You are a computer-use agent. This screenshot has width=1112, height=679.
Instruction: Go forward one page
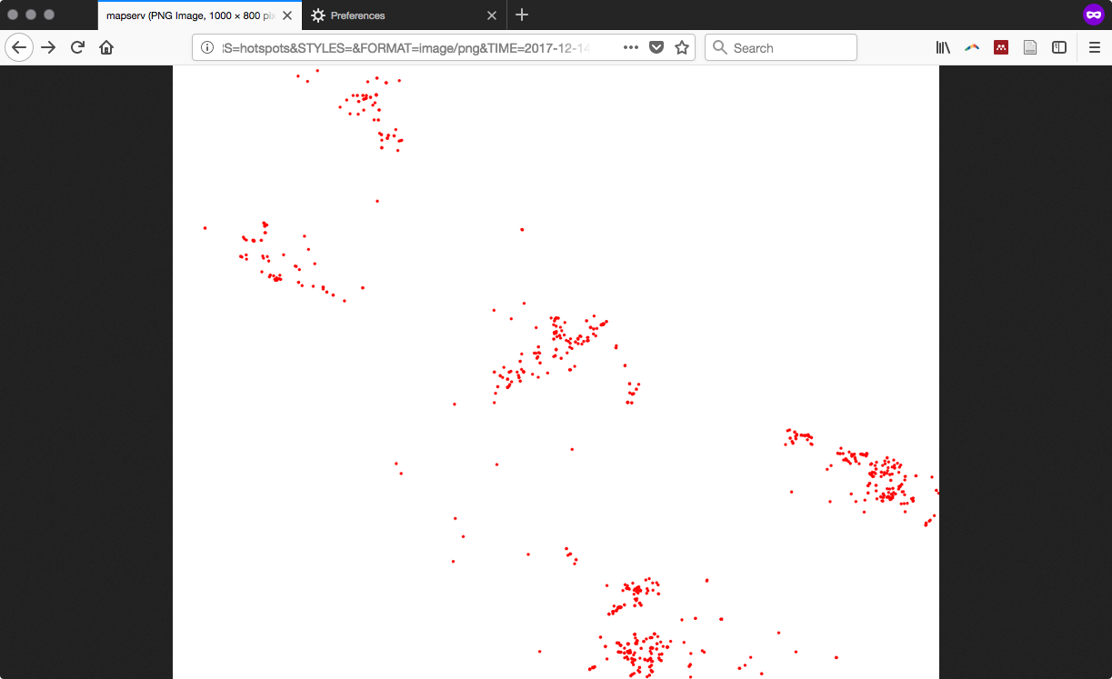point(48,47)
